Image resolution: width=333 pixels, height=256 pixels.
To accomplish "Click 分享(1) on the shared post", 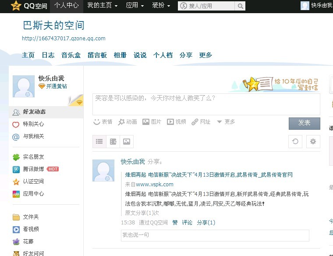I will 206,222.
